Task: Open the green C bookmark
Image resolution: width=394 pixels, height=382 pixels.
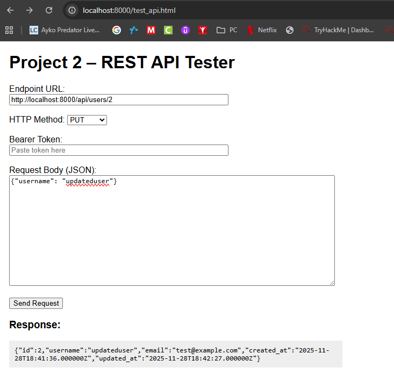Action: pyautogui.click(x=168, y=30)
